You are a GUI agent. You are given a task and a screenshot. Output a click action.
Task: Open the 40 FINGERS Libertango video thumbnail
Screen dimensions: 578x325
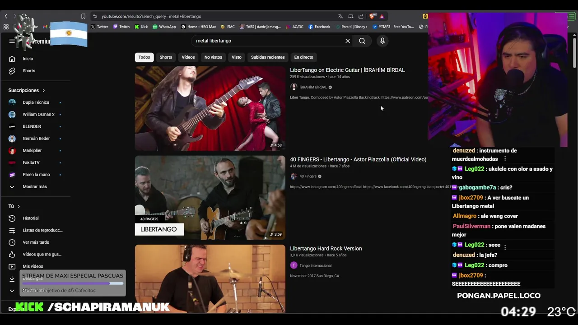point(210,198)
